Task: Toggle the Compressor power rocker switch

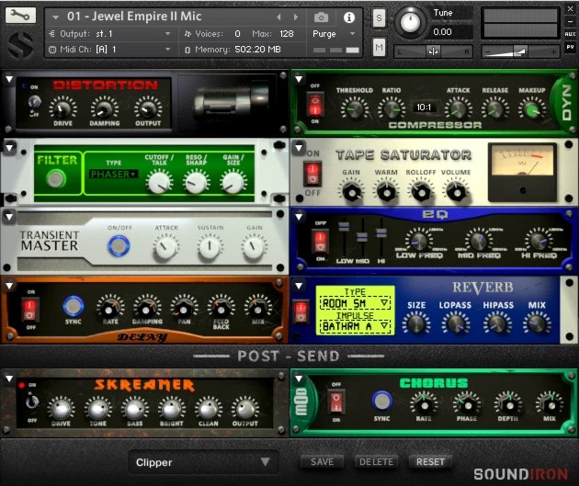Action: point(315,104)
